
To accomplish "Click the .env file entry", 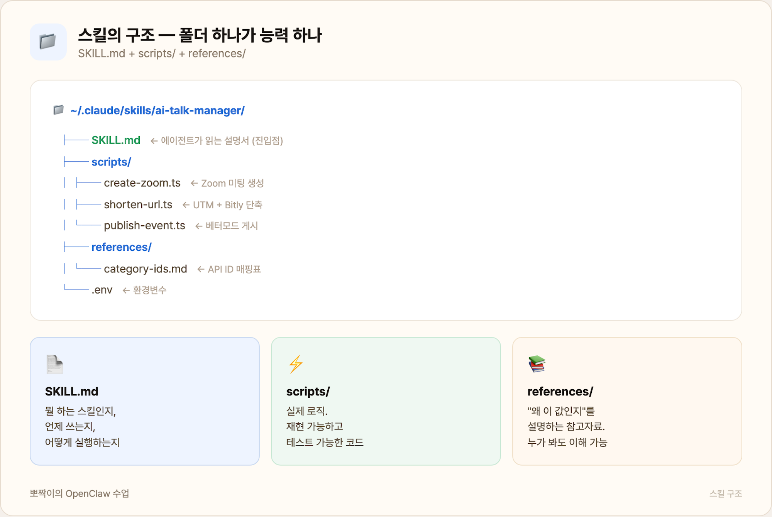I will [102, 289].
